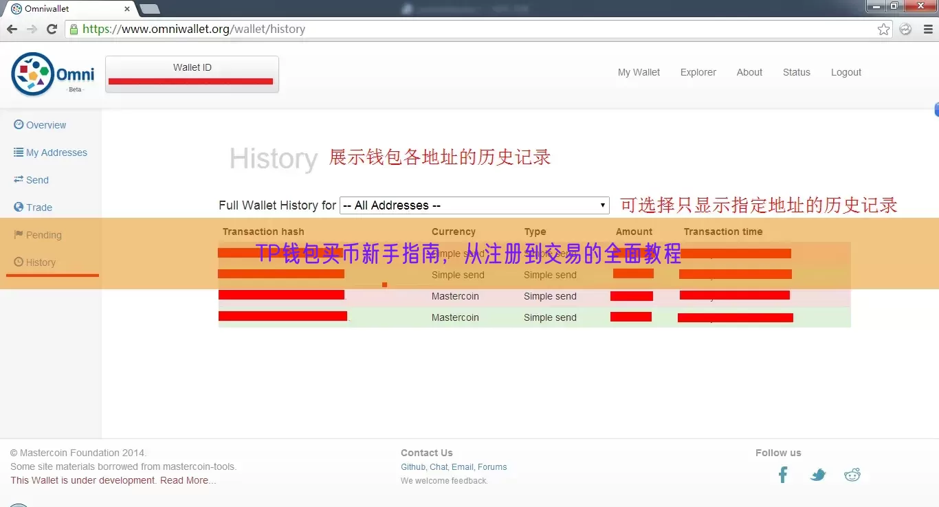Click the browser back arrow

coord(12,29)
